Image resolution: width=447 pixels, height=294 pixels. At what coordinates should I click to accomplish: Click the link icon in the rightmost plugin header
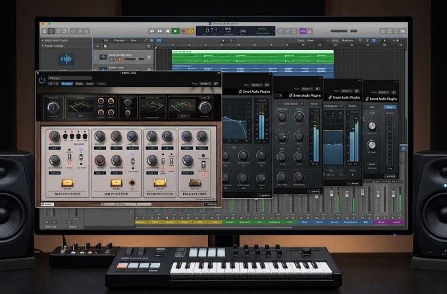[x=394, y=92]
